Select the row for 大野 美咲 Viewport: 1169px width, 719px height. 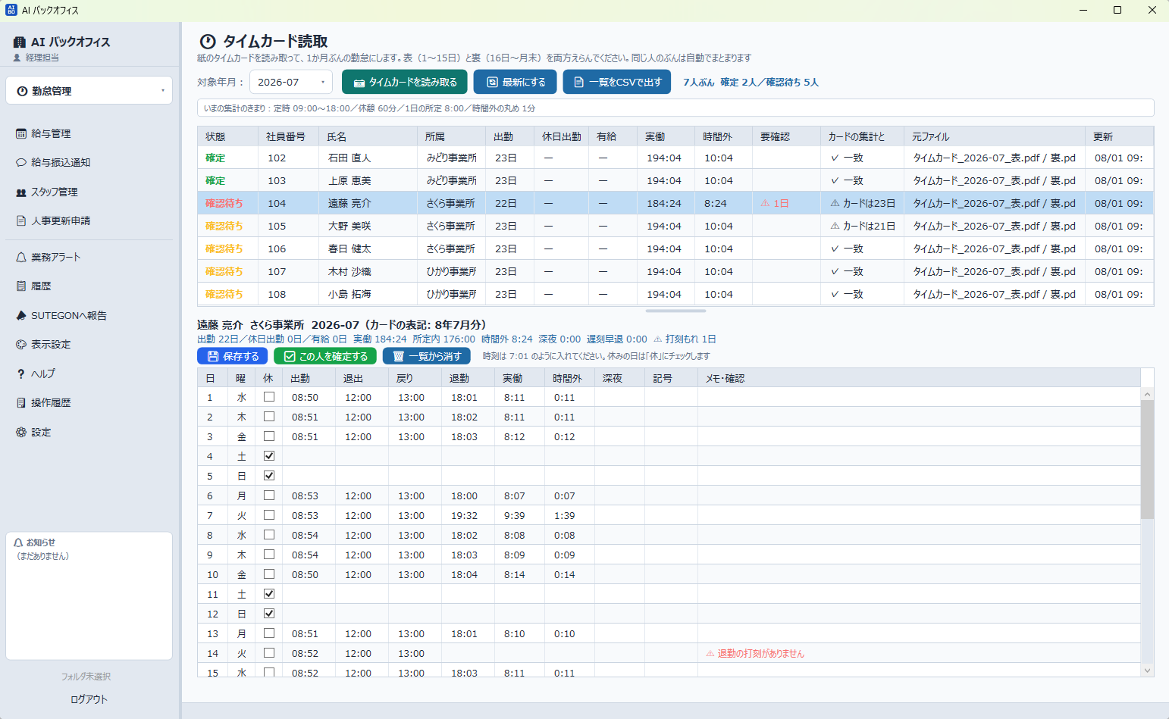pyautogui.click(x=675, y=226)
